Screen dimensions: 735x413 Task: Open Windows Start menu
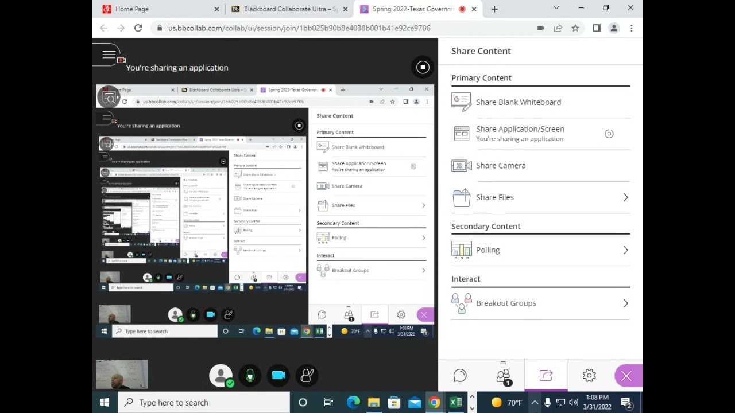(x=105, y=403)
